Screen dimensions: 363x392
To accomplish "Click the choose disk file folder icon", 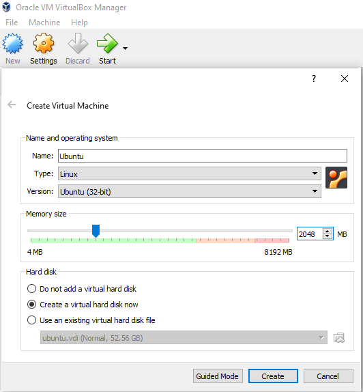I will pos(339,338).
